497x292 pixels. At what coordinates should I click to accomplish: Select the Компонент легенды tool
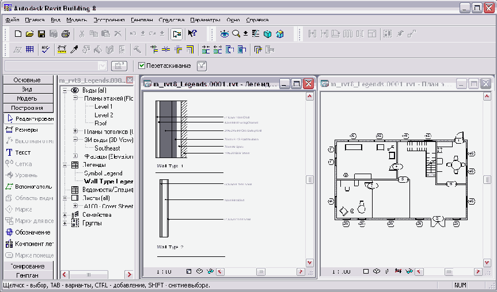coord(29,244)
